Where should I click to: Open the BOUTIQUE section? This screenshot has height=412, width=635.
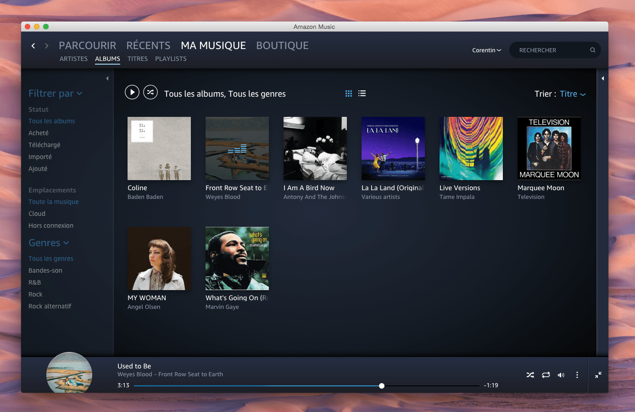[282, 45]
